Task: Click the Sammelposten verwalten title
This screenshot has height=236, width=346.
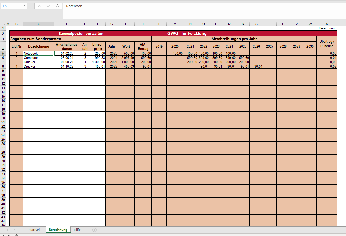Action: point(81,33)
